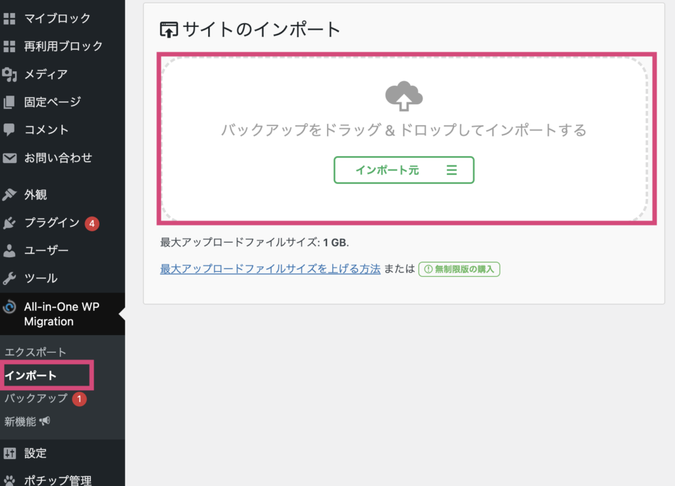675x486 pixels.
Task: Click the バックアップをドラッグ＆ドロップ text in the upload area
Action: 404,130
